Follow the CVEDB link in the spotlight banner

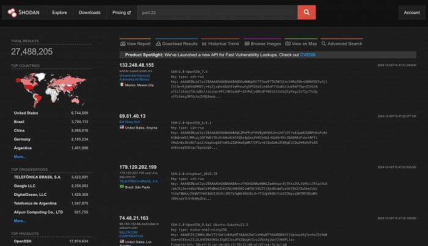308,54
